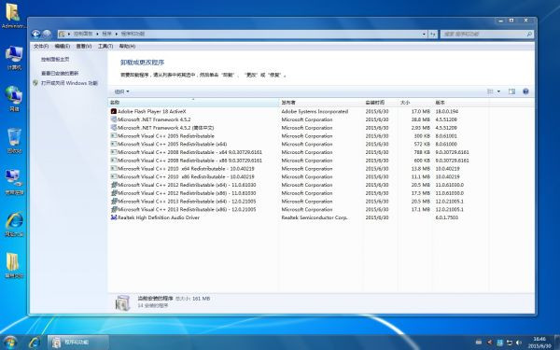Image resolution: width=560 pixels, height=350 pixels.
Task: Open the 组织 dropdown
Action: (121, 91)
